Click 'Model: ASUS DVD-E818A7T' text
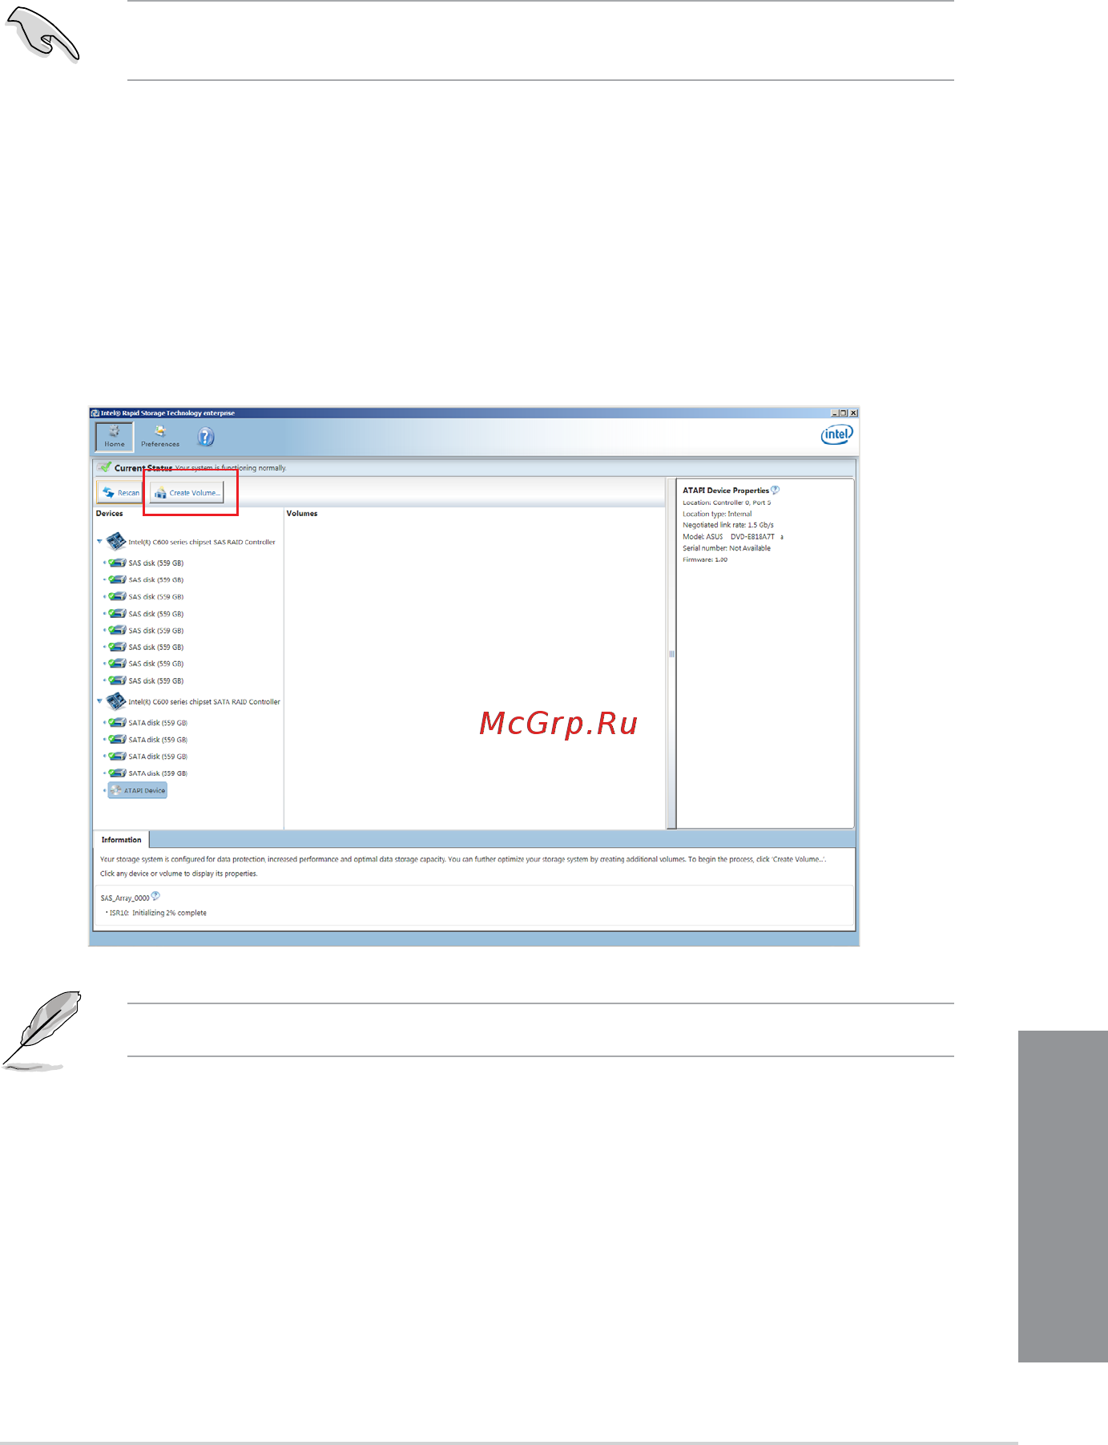Viewport: 1108px width, 1445px height. (x=728, y=537)
